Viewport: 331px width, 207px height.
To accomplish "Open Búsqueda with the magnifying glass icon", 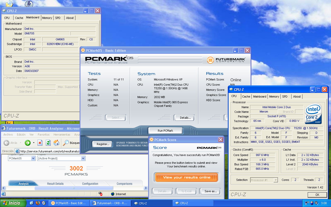I will point(66,143).
